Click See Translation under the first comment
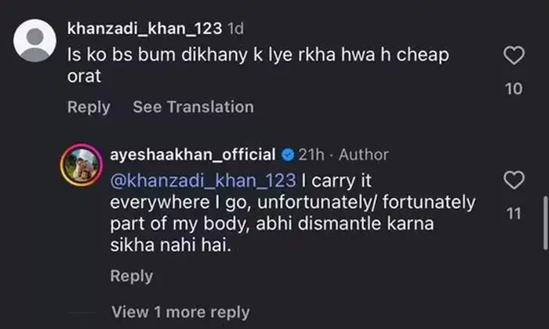This screenshot has height=329, width=549. [193, 107]
